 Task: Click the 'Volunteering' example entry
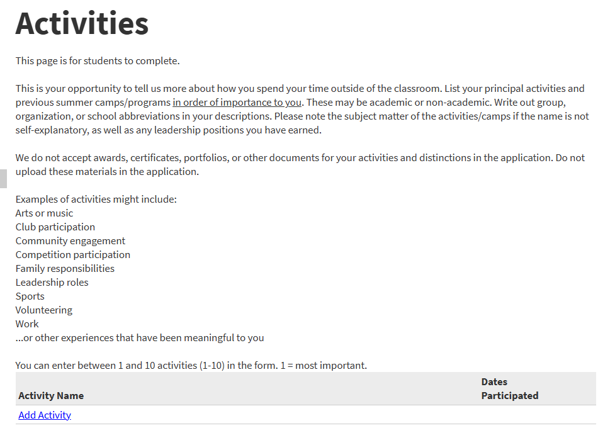pos(44,310)
